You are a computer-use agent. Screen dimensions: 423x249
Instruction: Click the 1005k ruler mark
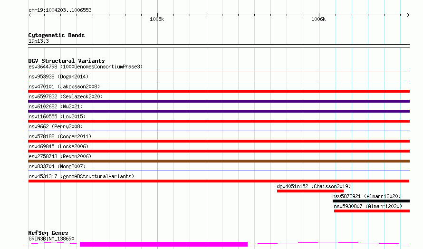pyautogui.click(x=157, y=19)
